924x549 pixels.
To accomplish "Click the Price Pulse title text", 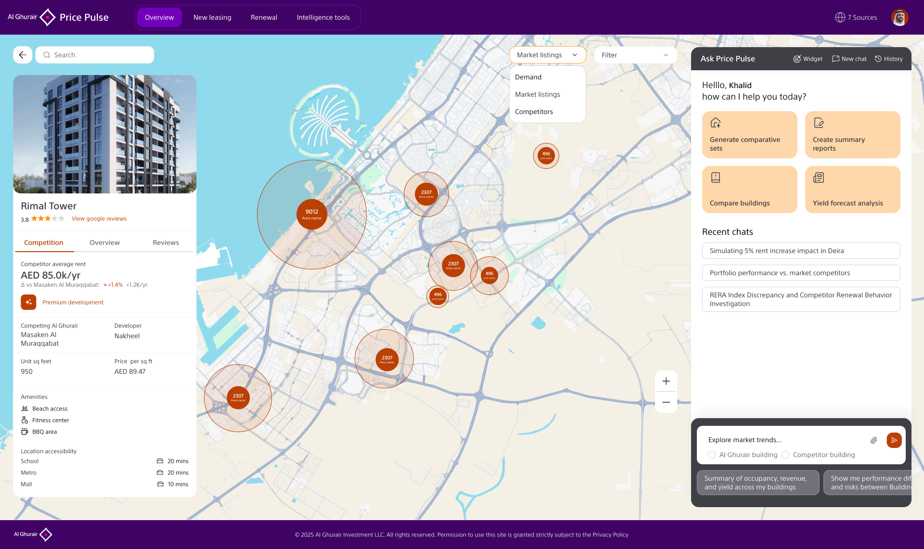I will pos(84,17).
